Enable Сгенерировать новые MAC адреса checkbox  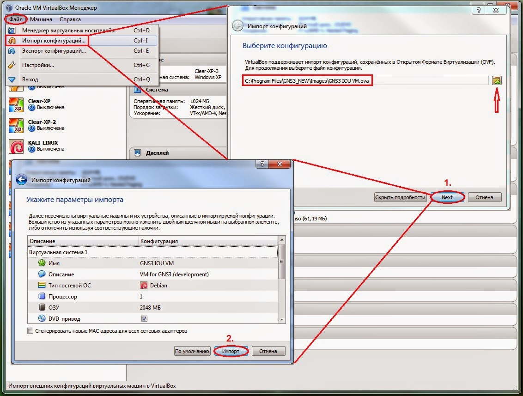click(x=30, y=331)
